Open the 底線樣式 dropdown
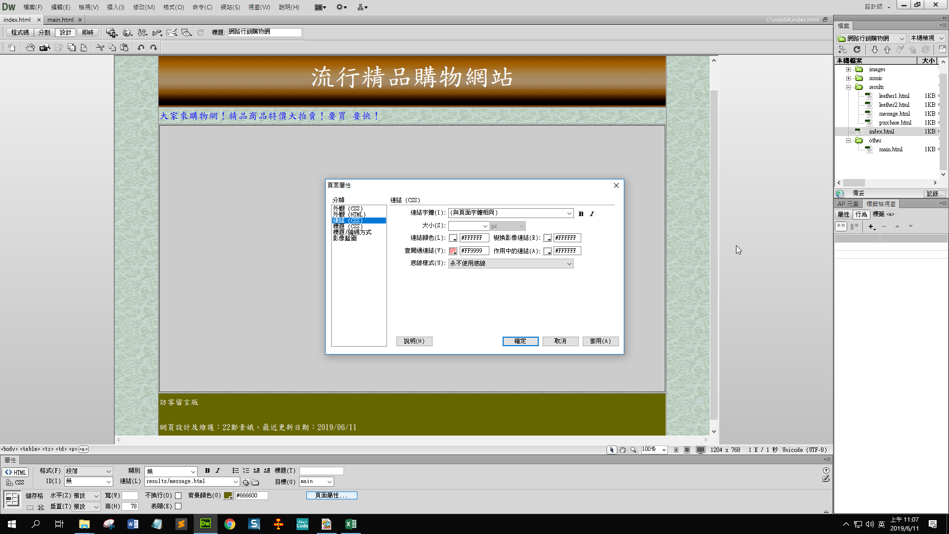 [511, 264]
